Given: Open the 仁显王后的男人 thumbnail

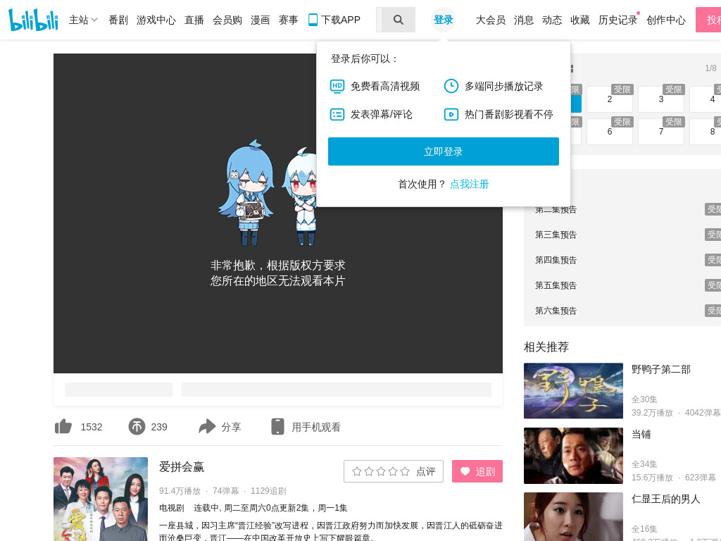Looking at the screenshot, I should (x=573, y=516).
